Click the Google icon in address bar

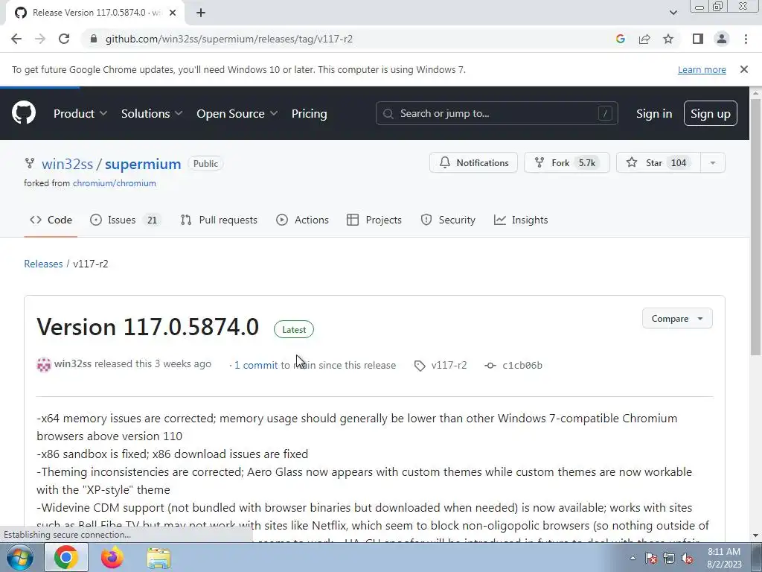click(620, 39)
